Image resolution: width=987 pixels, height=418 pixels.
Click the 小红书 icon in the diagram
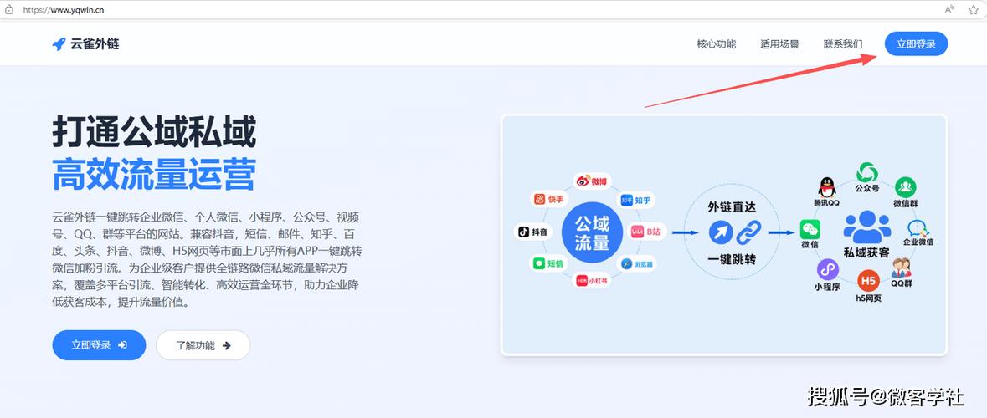coord(582,281)
